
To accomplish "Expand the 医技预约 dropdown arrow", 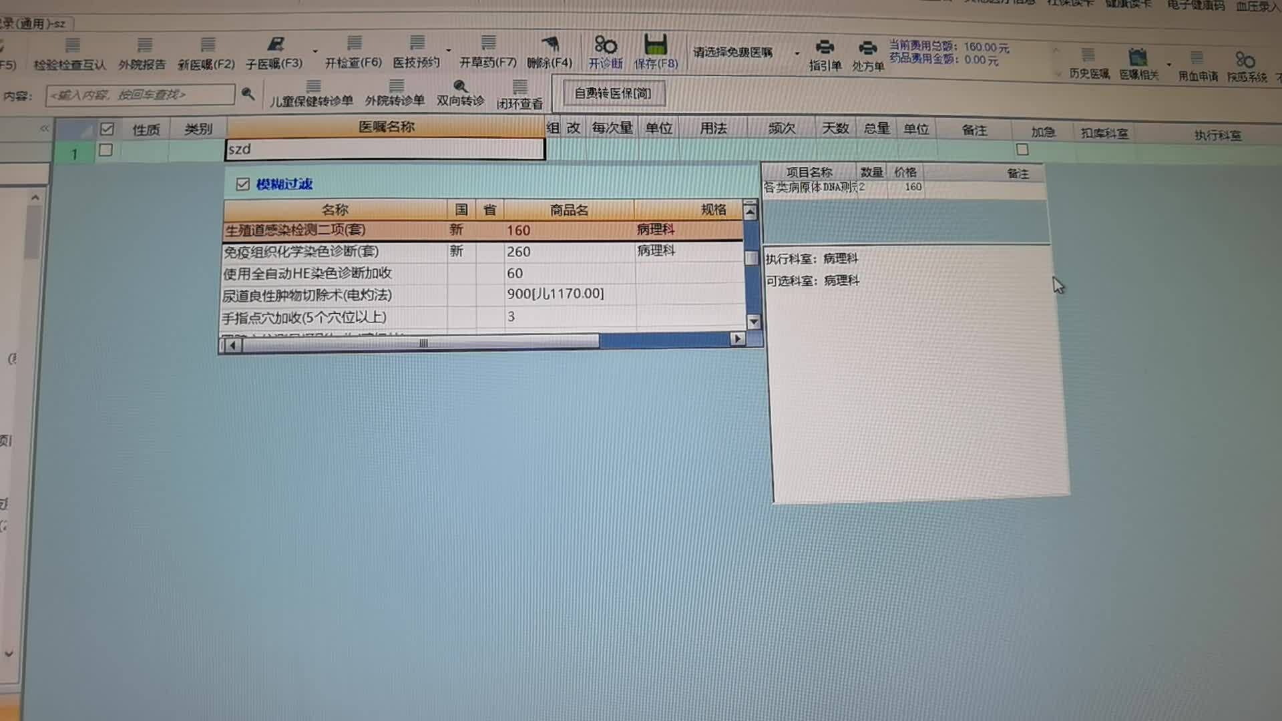I will (x=449, y=51).
